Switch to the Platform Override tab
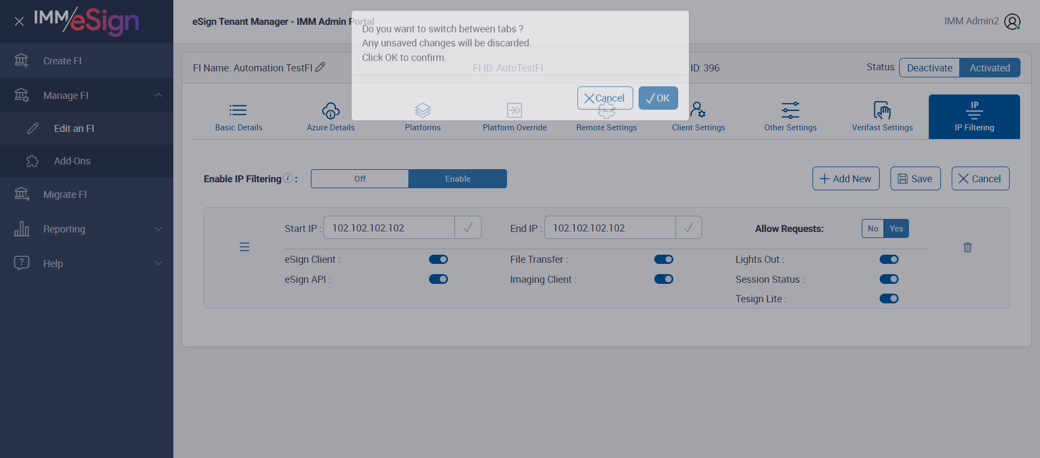The width and height of the screenshot is (1040, 458). point(515,117)
